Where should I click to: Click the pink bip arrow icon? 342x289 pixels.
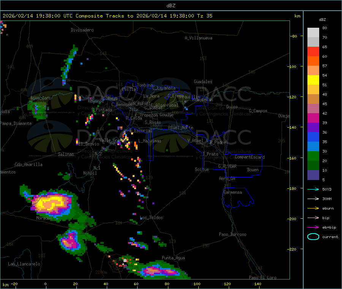tap(313, 218)
